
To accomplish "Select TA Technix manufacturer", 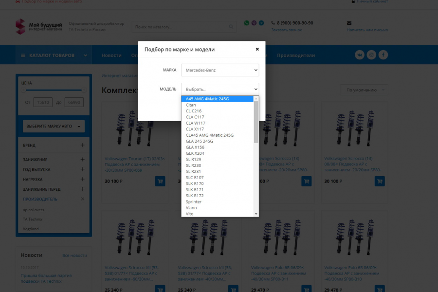I will 33,219.
